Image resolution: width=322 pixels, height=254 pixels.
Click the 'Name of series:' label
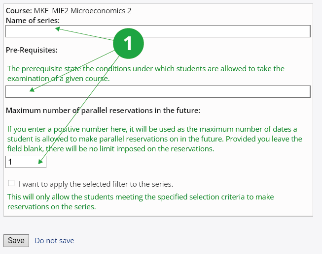pyautogui.click(x=33, y=21)
